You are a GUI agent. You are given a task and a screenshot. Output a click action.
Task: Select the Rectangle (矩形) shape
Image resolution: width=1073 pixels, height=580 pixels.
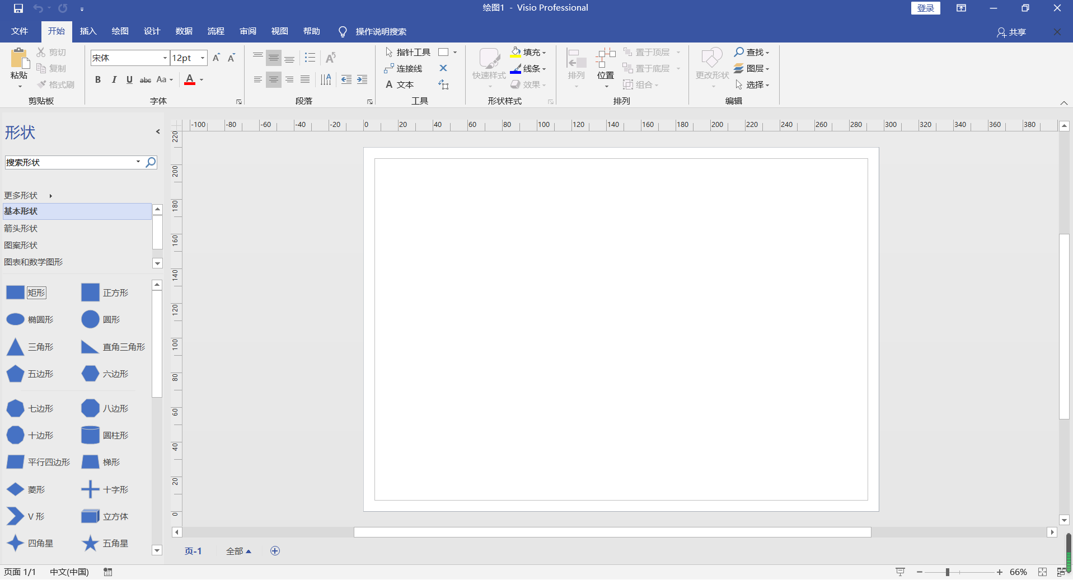pos(26,293)
